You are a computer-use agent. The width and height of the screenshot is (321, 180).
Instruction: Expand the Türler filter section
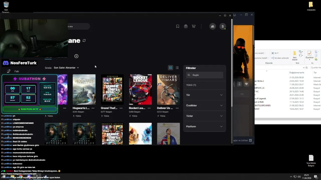(204, 116)
